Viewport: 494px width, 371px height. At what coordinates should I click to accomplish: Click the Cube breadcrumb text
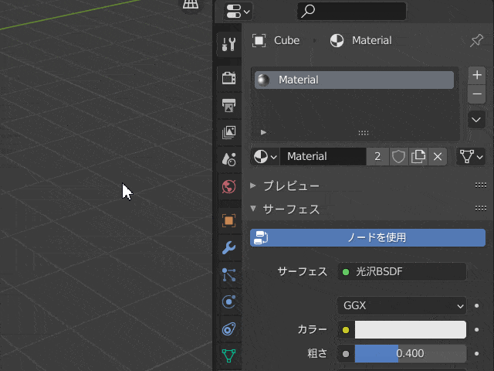point(286,41)
